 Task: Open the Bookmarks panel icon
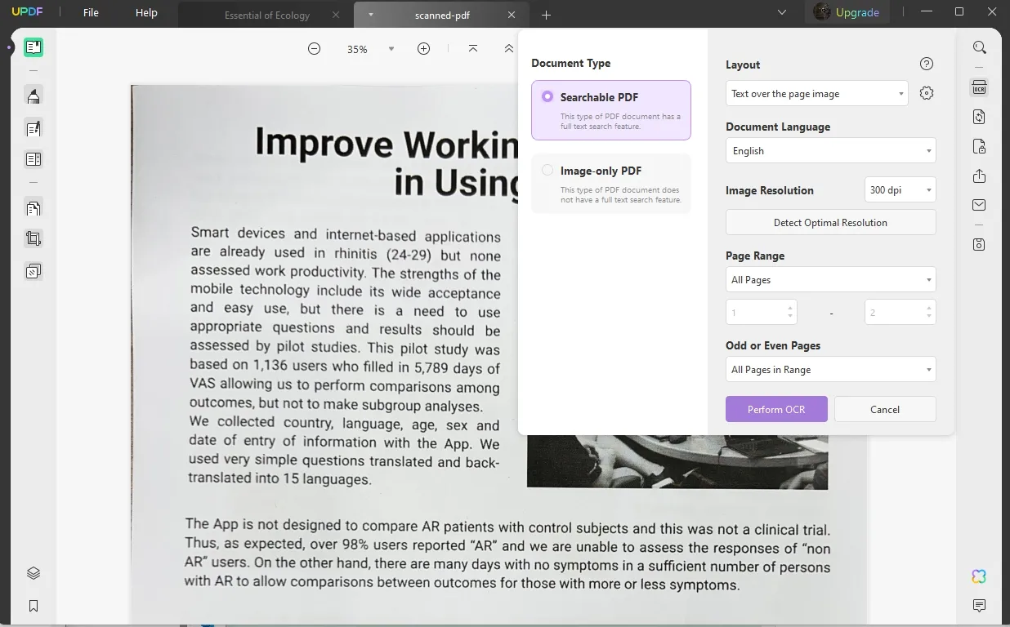[x=34, y=606]
